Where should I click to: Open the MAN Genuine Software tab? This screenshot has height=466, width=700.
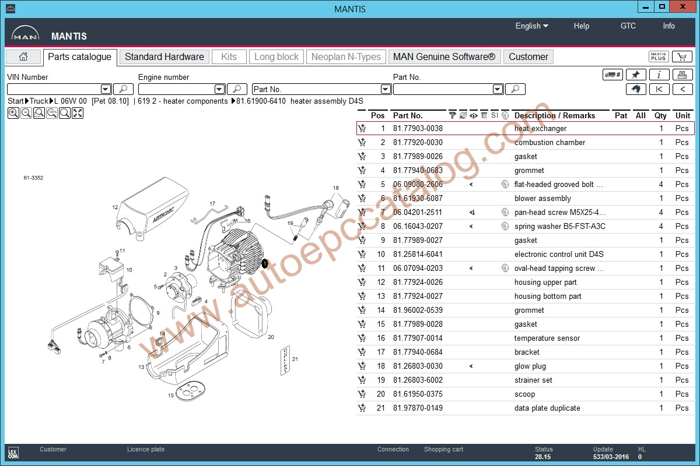coord(444,57)
